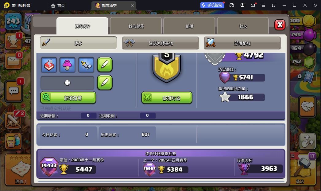This screenshot has width=321, height=191.
Task: Click the red book label icon
Action: pos(49,65)
